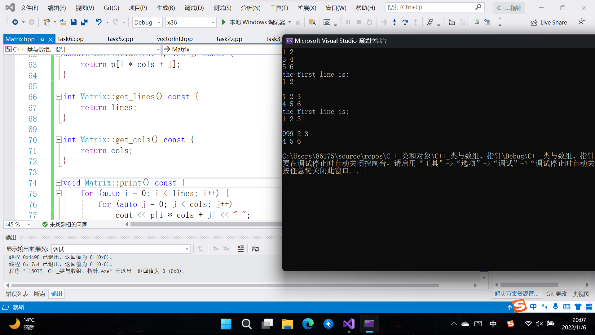This screenshot has width=595, height=335.
Task: Collapse the get_lines function fold marker
Action: tap(59, 96)
